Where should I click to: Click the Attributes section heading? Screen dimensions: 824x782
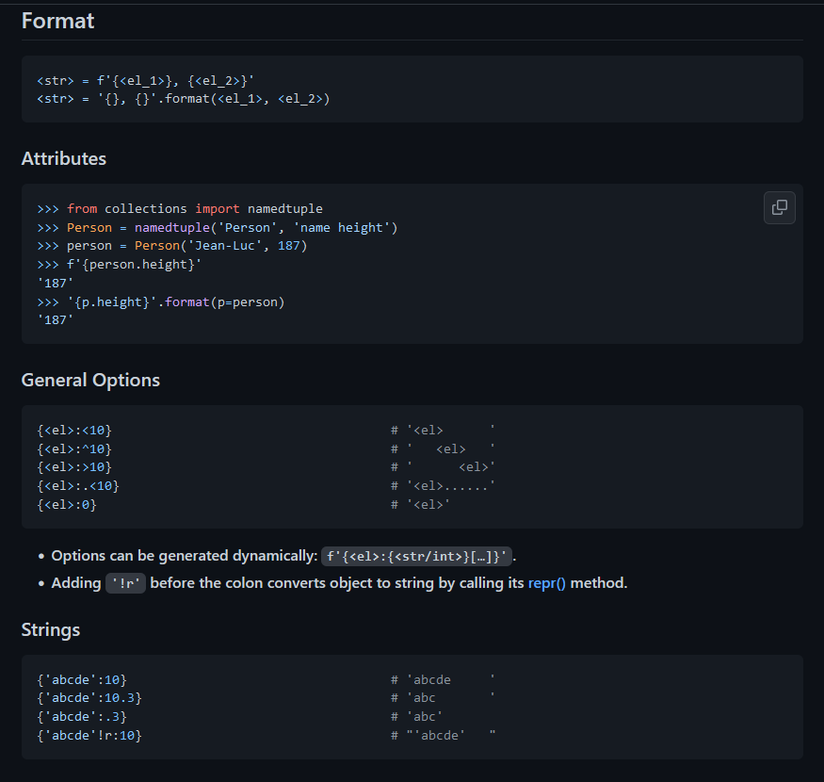[64, 158]
